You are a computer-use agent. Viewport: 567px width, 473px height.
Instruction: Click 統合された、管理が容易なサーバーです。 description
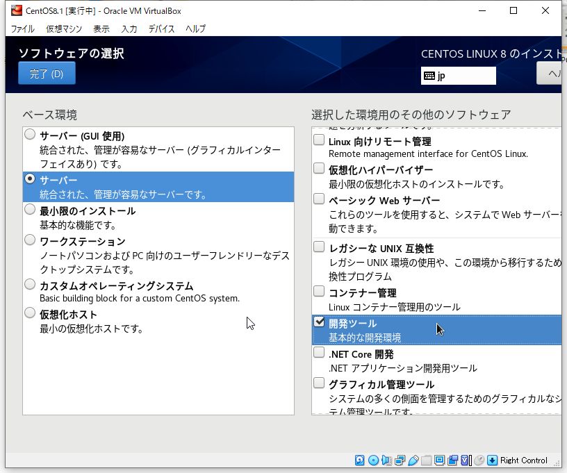click(123, 194)
